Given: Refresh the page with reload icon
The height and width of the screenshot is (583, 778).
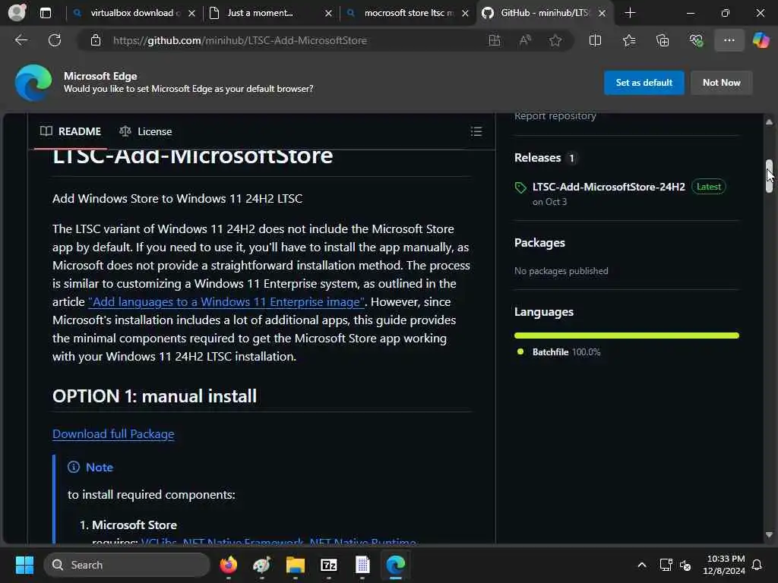Looking at the screenshot, I should pos(55,40).
